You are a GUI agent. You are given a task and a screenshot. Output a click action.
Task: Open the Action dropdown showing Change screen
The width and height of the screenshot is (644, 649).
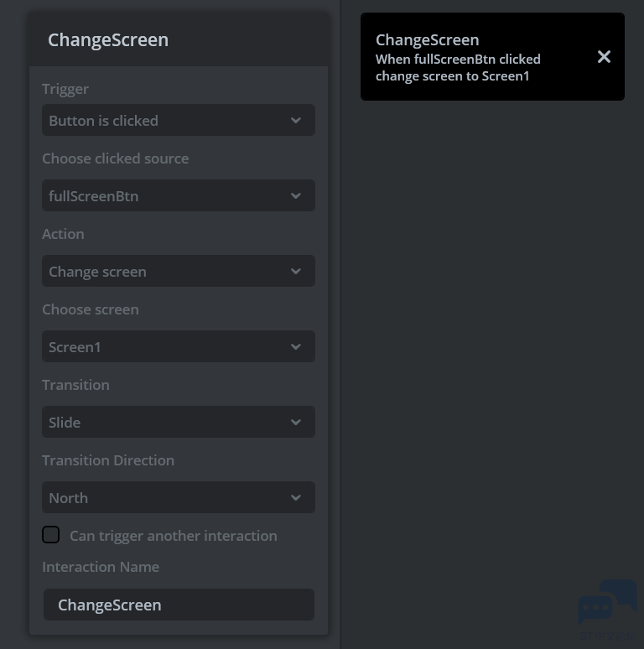point(168,271)
